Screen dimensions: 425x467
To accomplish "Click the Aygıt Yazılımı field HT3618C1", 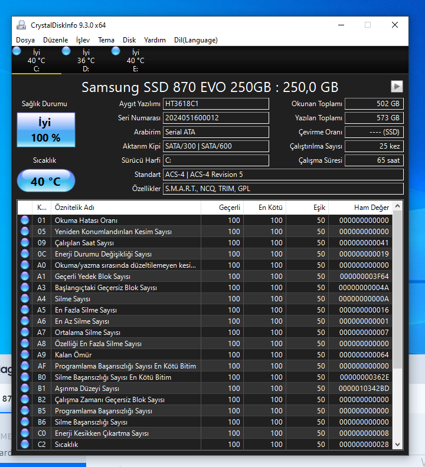I will pos(216,104).
